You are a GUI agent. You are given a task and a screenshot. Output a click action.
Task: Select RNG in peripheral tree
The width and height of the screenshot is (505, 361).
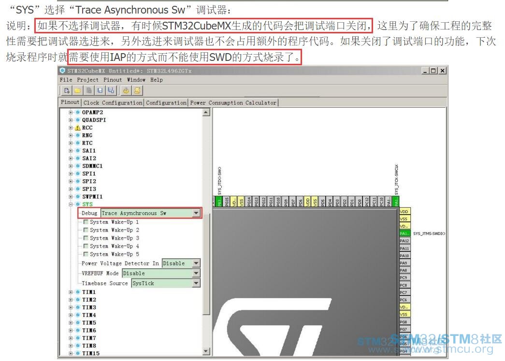click(87, 136)
